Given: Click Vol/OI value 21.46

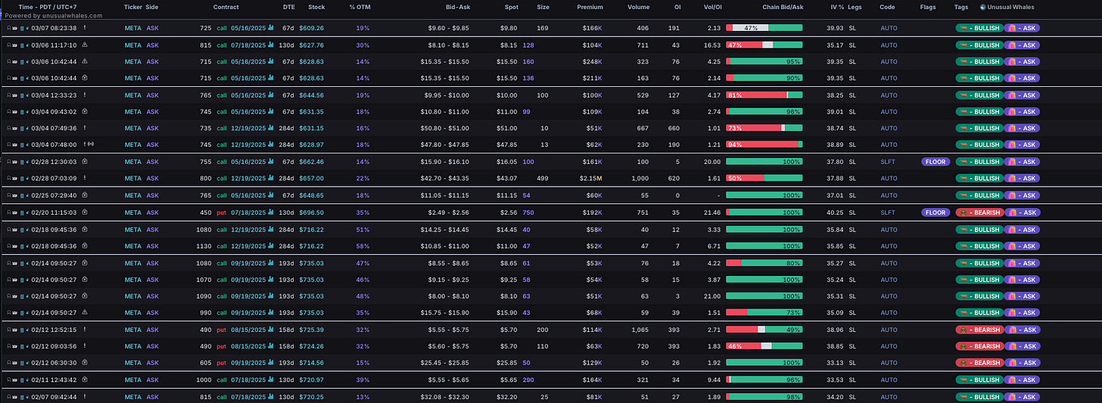Looking at the screenshot, I should pyautogui.click(x=713, y=212).
